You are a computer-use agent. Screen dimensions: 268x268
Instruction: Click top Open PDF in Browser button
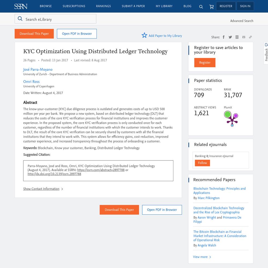[x=77, y=34]
